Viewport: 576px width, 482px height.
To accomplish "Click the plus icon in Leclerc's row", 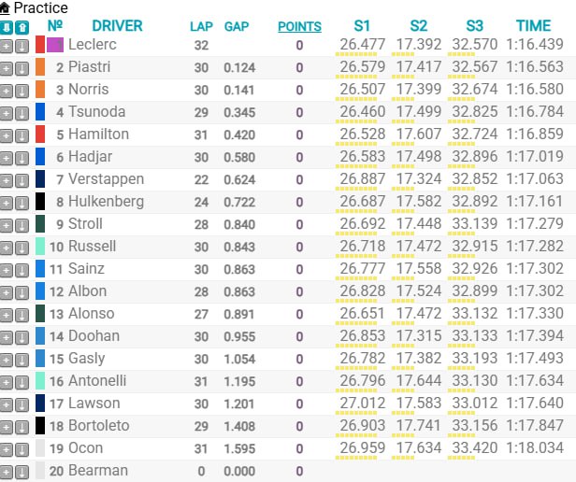I will click(x=7, y=45).
